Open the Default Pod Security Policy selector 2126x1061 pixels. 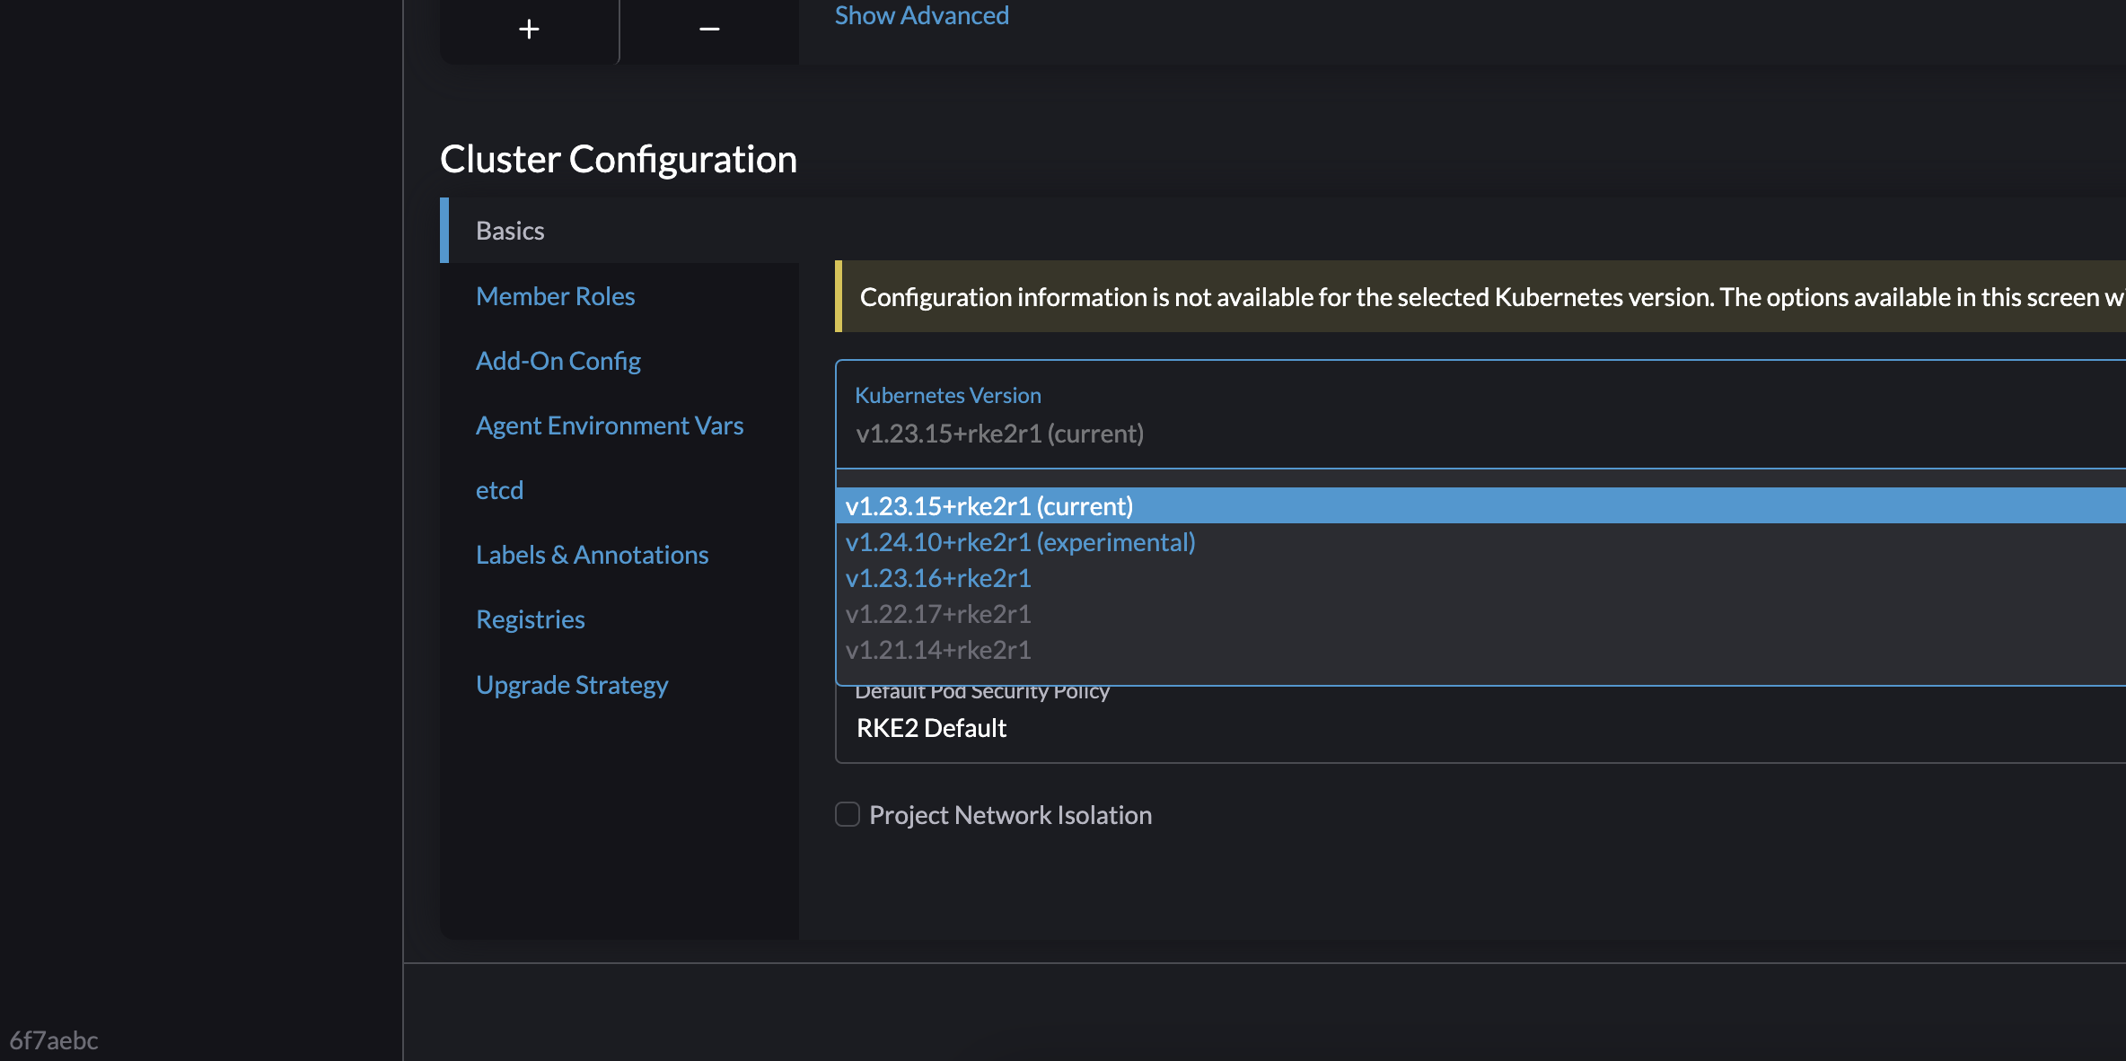pyautogui.click(x=931, y=727)
